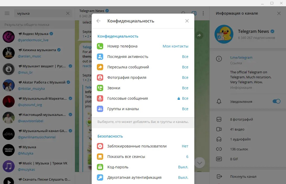This screenshot has width=286, height=184.
Task: Open Заблокированные пользователи list
Action: click(x=143, y=146)
